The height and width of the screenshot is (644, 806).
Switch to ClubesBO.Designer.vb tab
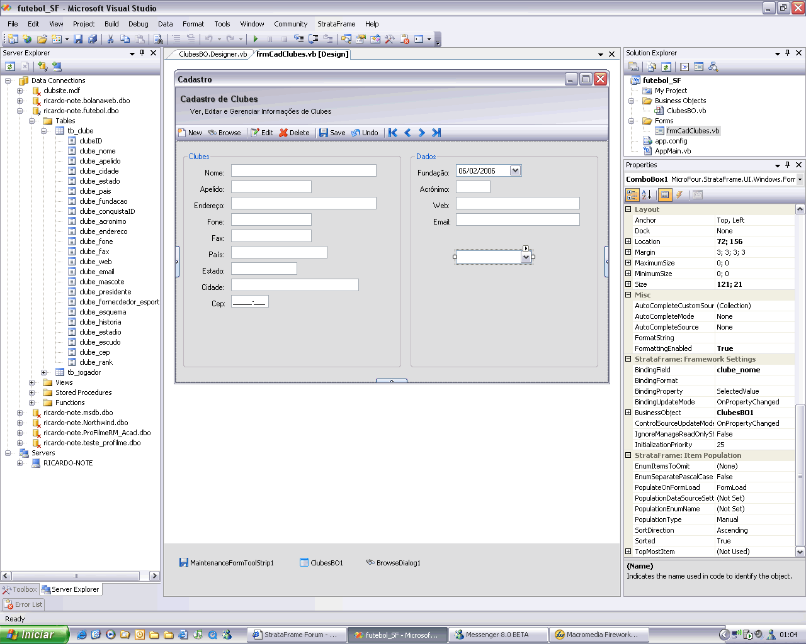[x=212, y=54]
